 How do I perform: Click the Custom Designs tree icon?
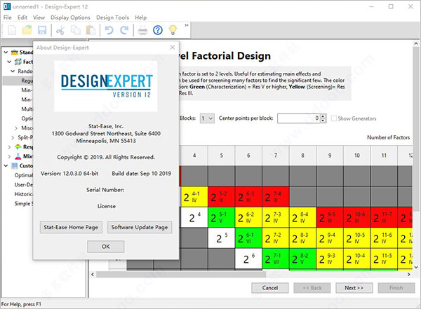point(15,166)
